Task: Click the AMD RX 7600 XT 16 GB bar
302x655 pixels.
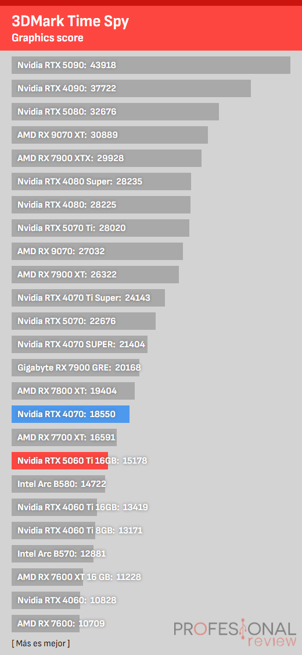Action: click(x=48, y=577)
